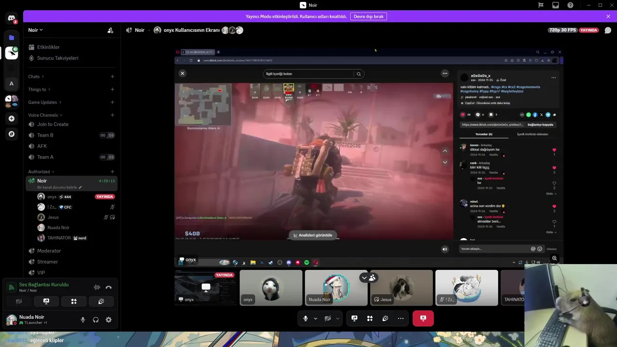The height and width of the screenshot is (347, 617).
Task: Open the Streamer voice channel
Action: point(71,262)
